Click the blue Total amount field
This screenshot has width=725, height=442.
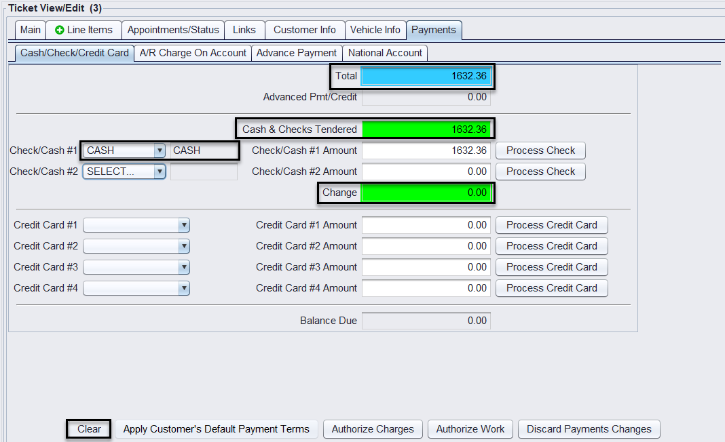coord(426,76)
